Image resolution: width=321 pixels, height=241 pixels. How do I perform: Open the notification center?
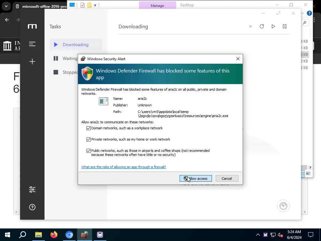pos(311,235)
